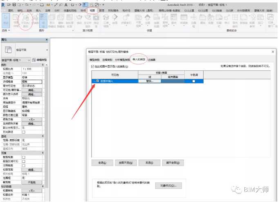Viewport: 280px width, 204px height.
Task: Toggle the 日光路径 sun path checkbox
Action: tap(24, 132)
